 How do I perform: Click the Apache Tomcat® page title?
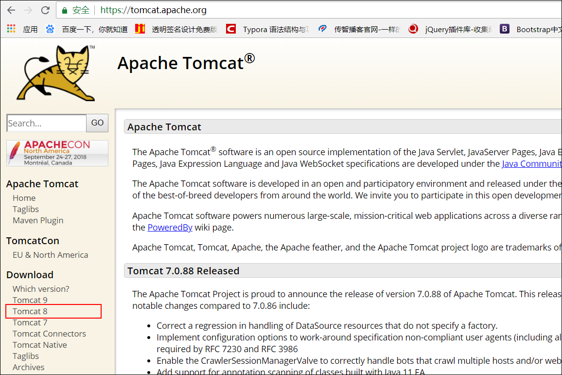click(186, 62)
